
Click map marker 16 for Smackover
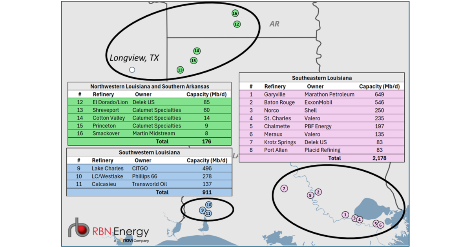(235, 13)
